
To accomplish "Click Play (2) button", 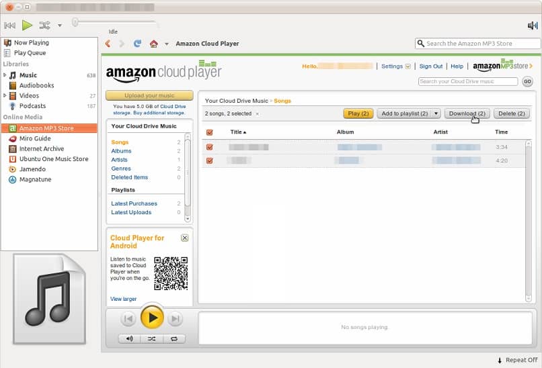I will [358, 113].
